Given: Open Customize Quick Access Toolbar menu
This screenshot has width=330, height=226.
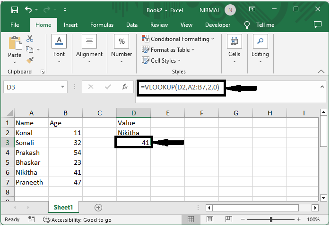Looking at the screenshot, I should 65,10.
